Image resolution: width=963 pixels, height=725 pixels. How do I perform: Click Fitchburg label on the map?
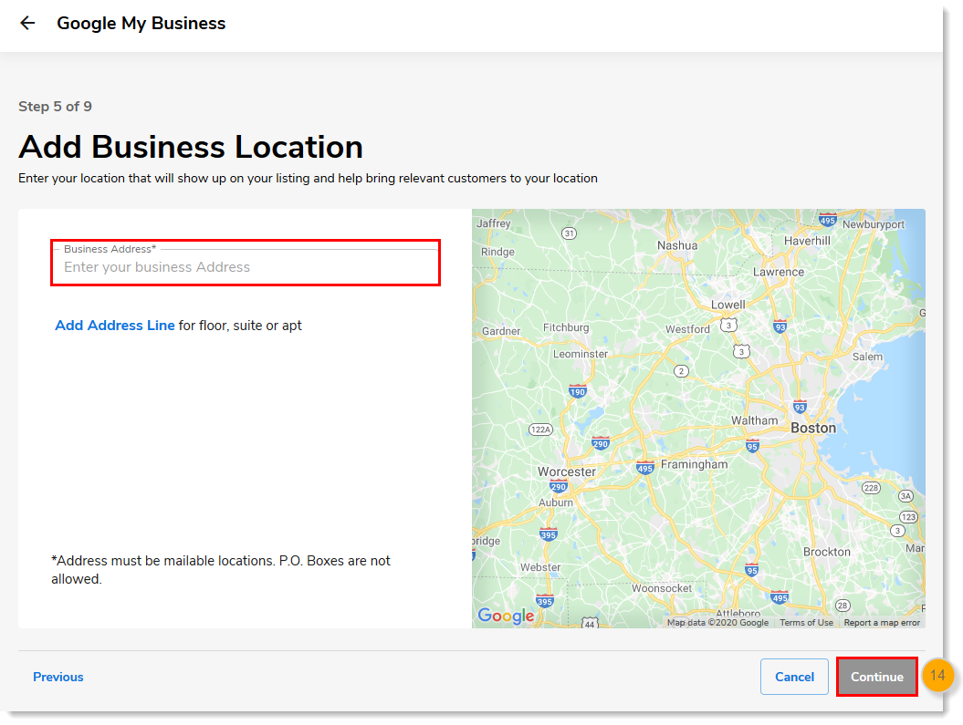(566, 327)
